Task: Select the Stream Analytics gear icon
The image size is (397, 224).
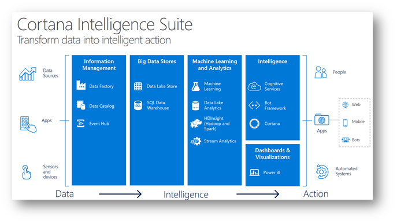Action: (196, 141)
